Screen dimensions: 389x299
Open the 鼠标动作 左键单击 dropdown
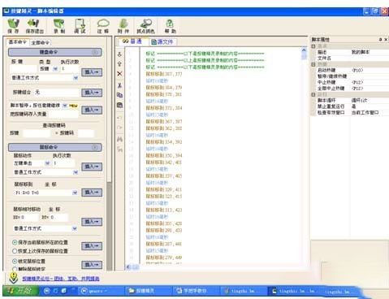pos(47,163)
